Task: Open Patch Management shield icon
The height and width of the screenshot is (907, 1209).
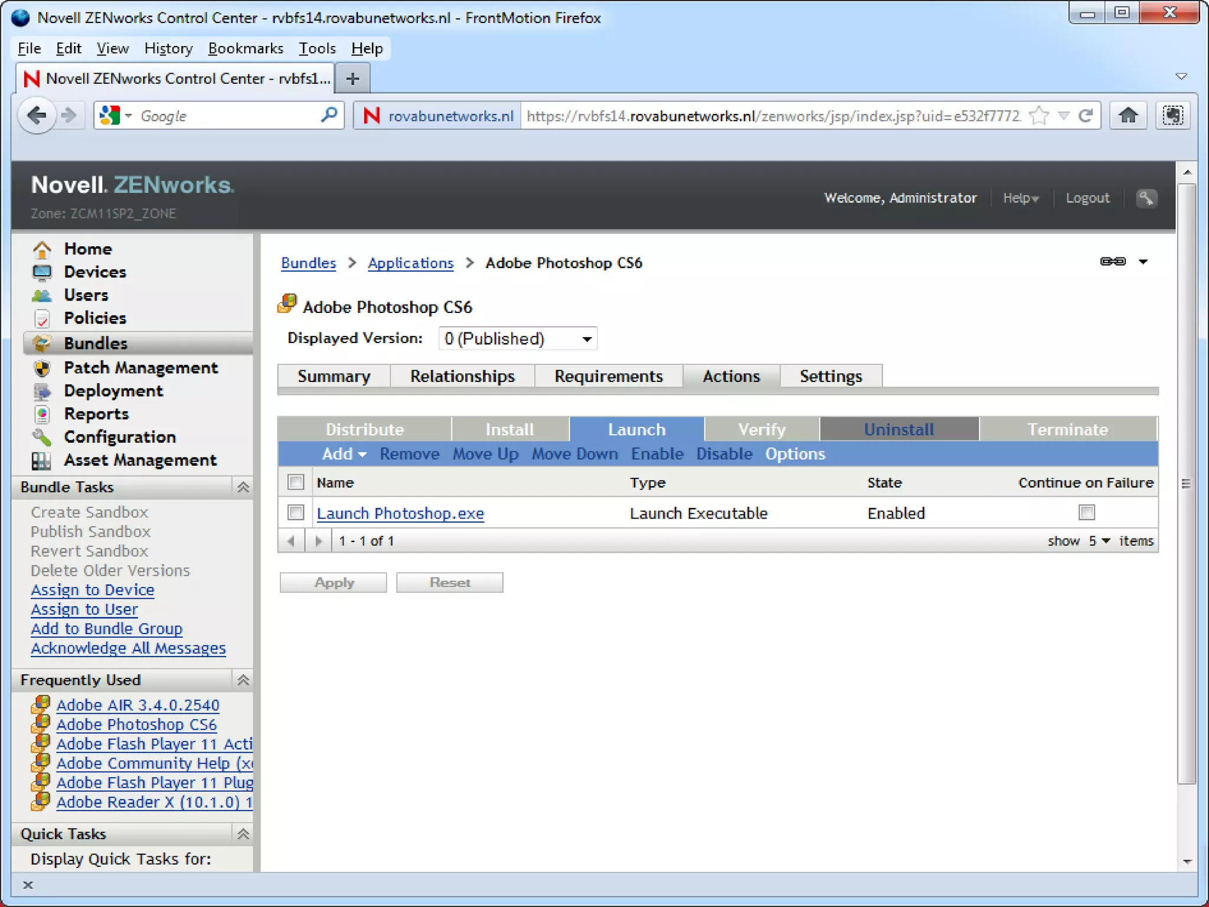Action: [42, 368]
